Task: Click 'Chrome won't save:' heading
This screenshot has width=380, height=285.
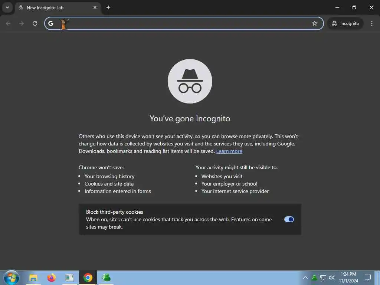Action: [101, 167]
